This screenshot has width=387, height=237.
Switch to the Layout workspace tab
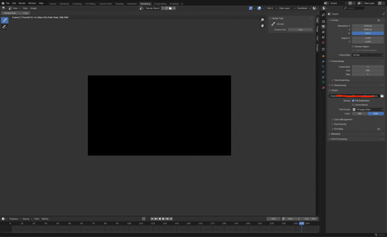click(x=52, y=4)
